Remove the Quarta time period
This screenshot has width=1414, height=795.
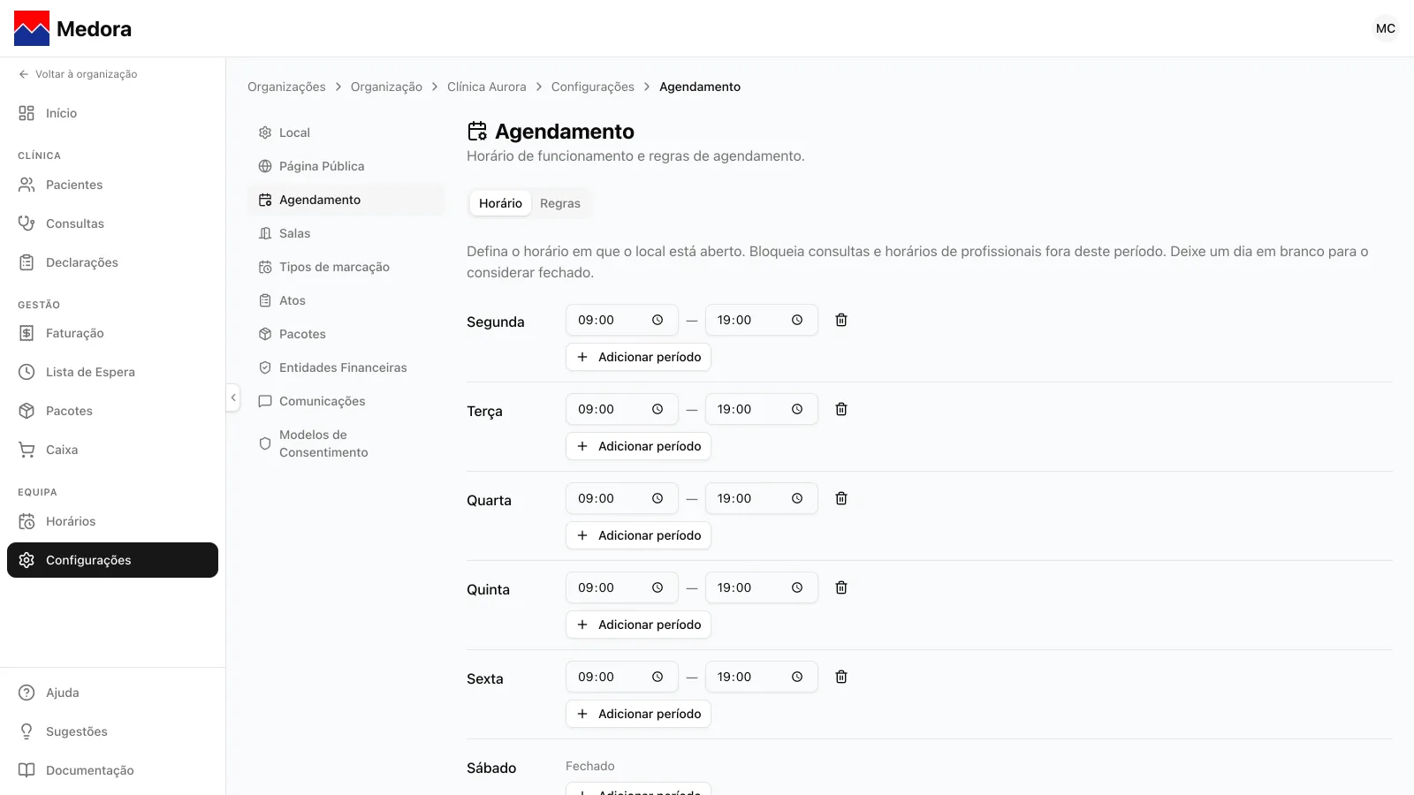click(841, 498)
